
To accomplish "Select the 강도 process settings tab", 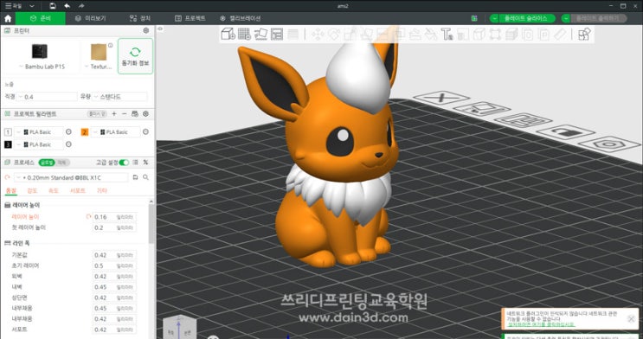I will [32, 190].
